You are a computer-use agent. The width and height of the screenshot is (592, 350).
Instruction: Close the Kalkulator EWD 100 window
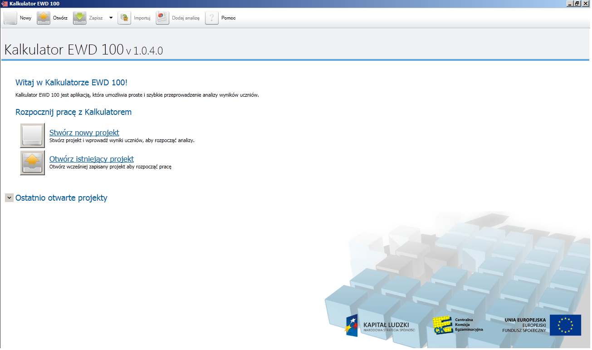pos(586,4)
